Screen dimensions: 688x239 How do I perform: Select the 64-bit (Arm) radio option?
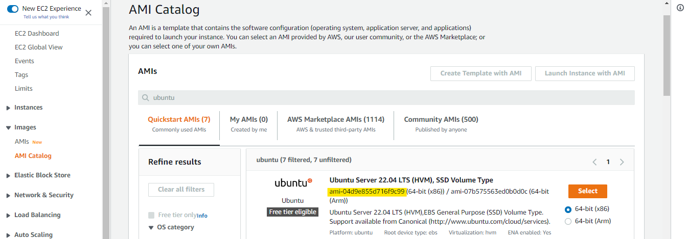pos(568,221)
